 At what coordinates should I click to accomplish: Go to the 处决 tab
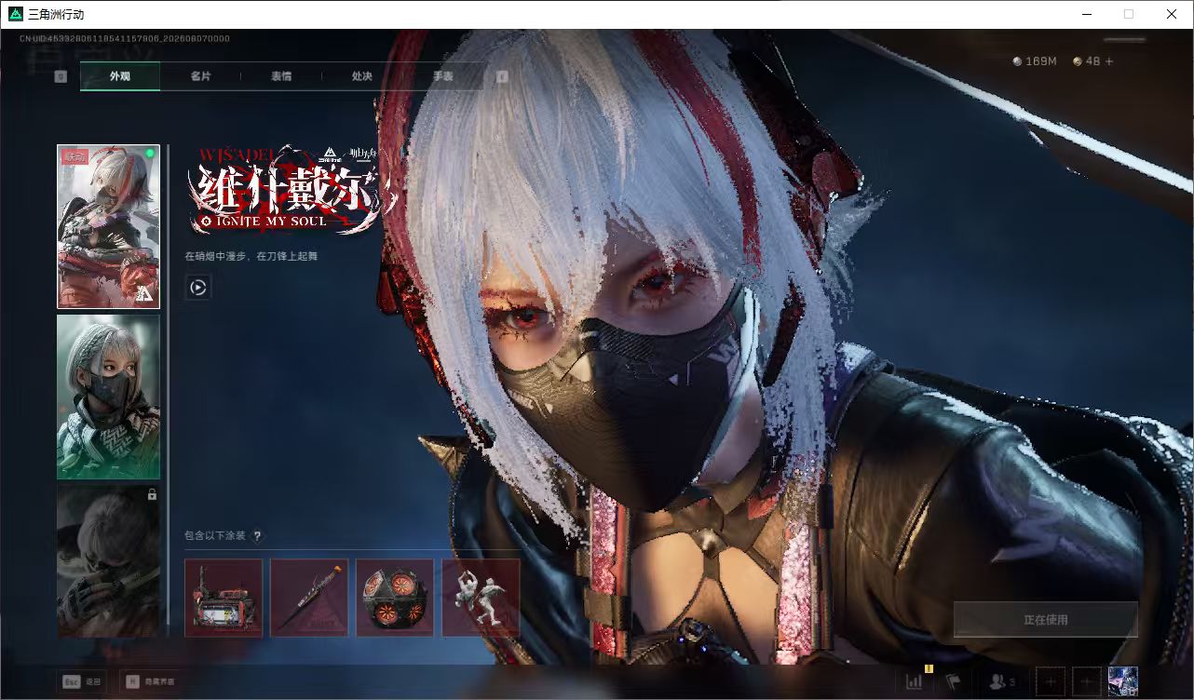pyautogui.click(x=362, y=76)
